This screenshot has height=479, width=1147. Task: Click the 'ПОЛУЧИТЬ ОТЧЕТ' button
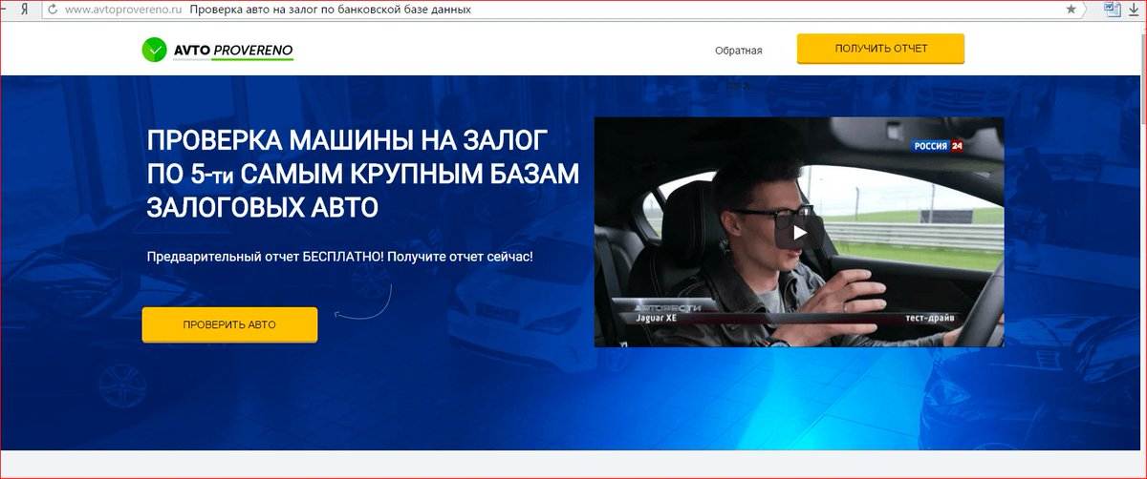[x=880, y=49]
